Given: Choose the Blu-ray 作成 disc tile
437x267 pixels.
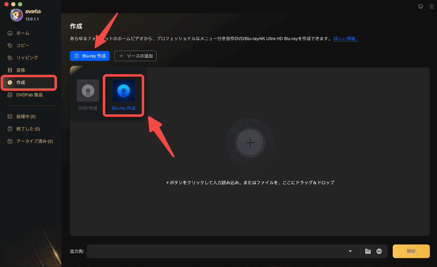Looking at the screenshot, I should pos(123,95).
